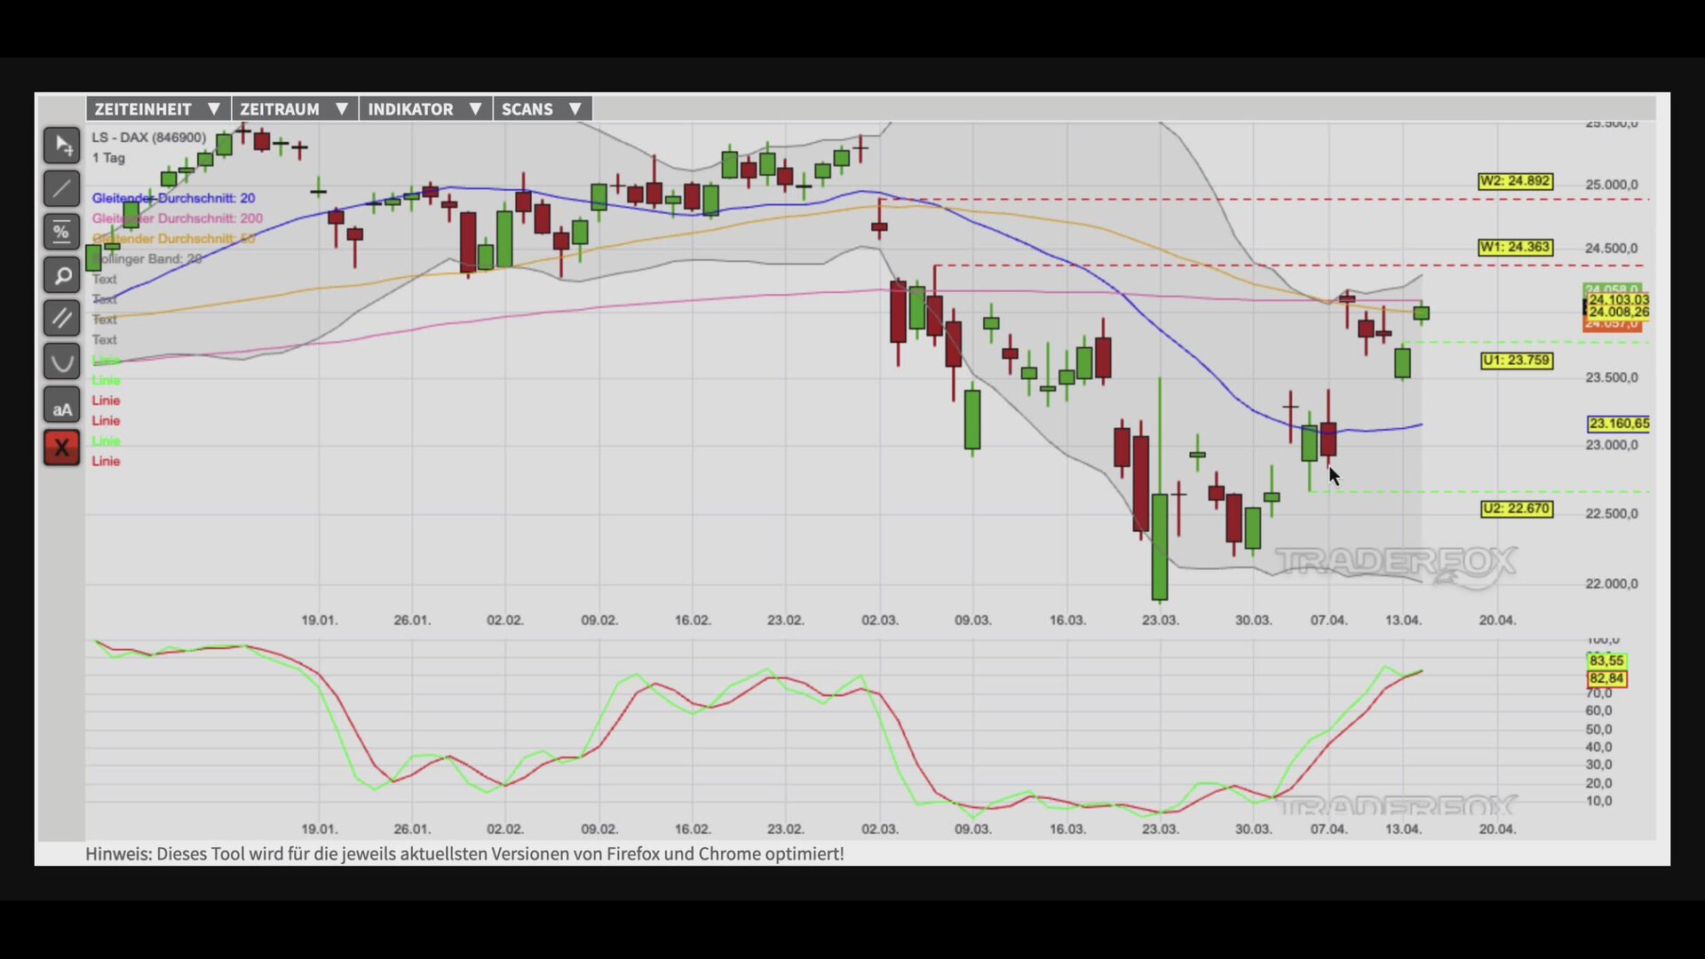
Task: Select the cursor pointer tool
Action: 61,146
